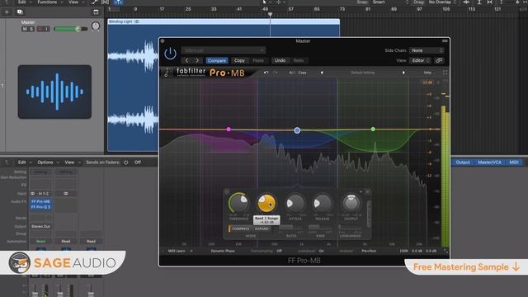Click the Ratio slider
Viewport: 528px width, 297px height.
click(x=291, y=228)
